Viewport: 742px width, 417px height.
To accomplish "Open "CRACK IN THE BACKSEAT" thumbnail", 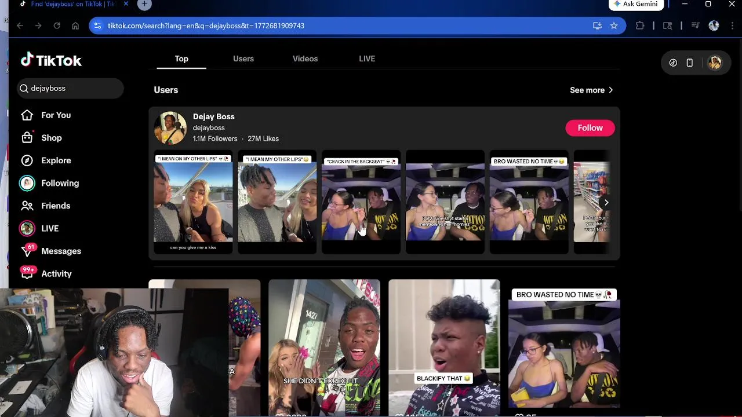I will tap(361, 202).
